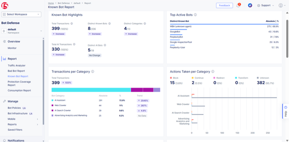This screenshot has width=289, height=142.
Task: Go to Monitor page
Action: [x=12, y=48]
